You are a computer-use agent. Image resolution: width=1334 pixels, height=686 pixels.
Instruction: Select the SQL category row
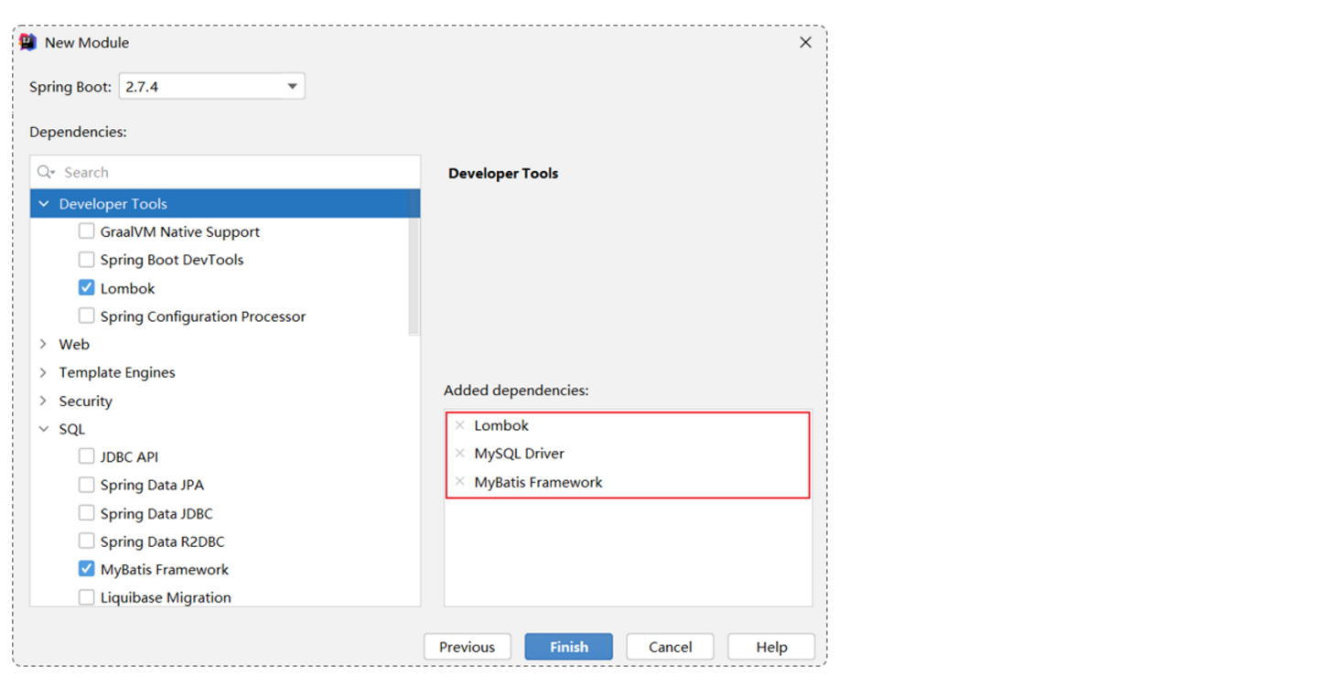pyautogui.click(x=220, y=429)
